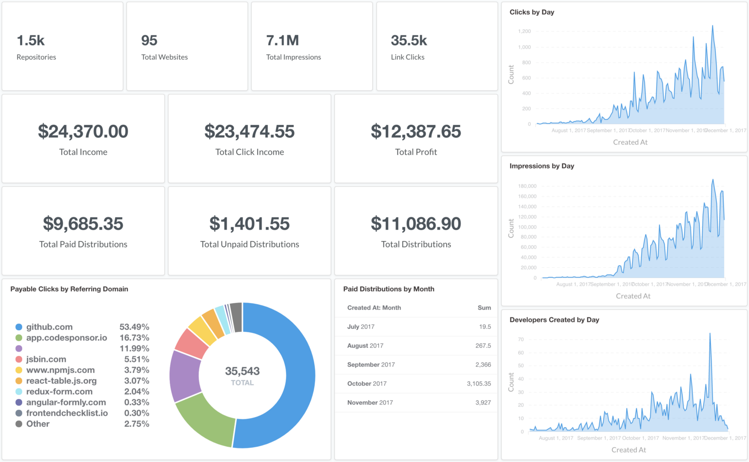Open the Total Unpaid Distributions card
The width and height of the screenshot is (749, 462).
tap(250, 231)
